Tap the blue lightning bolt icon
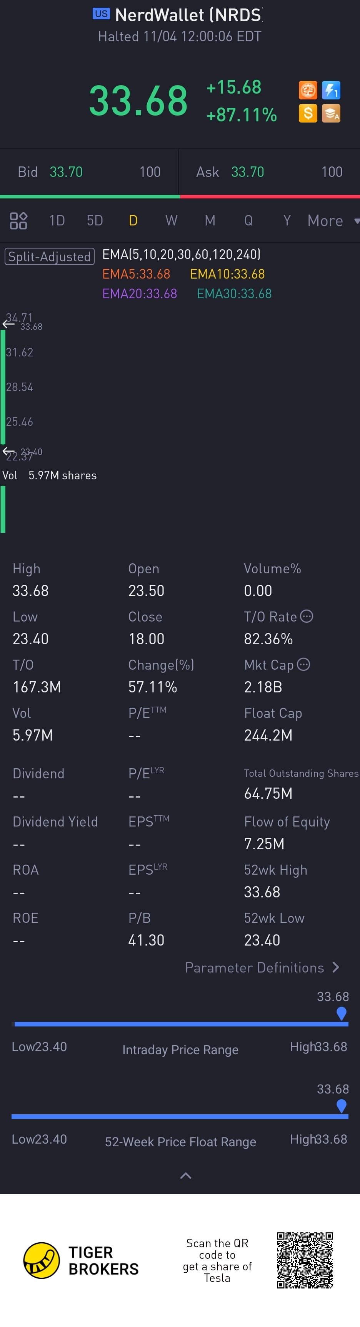 (331, 91)
